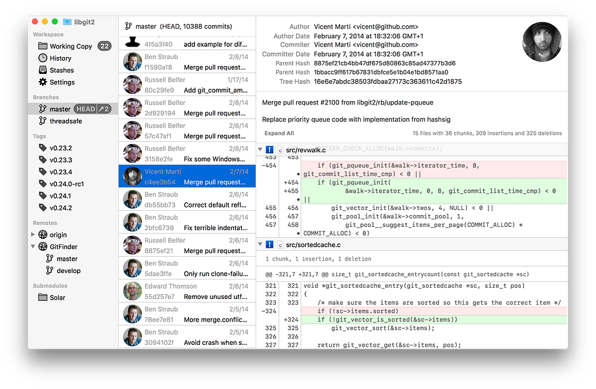Screen dimensions: 596x389
Task: Click GitFinder master branch icon
Action: (x=49, y=259)
